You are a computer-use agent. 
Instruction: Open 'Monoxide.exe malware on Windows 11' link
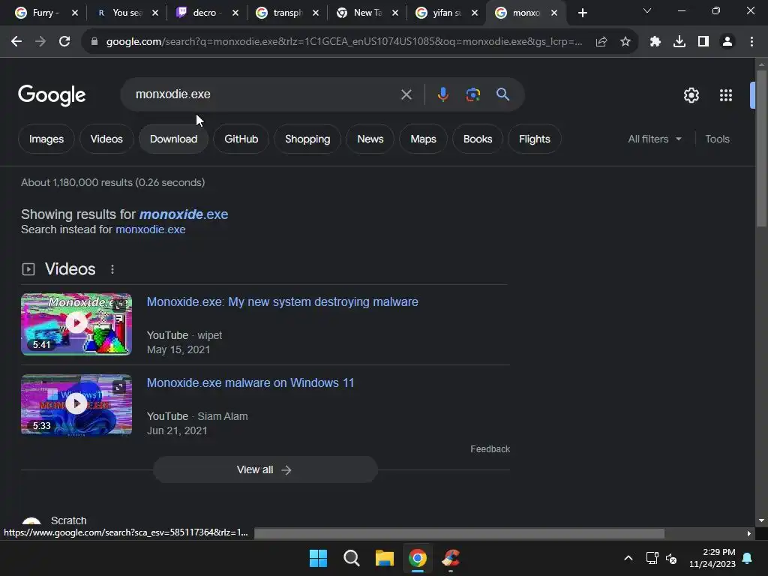point(250,382)
